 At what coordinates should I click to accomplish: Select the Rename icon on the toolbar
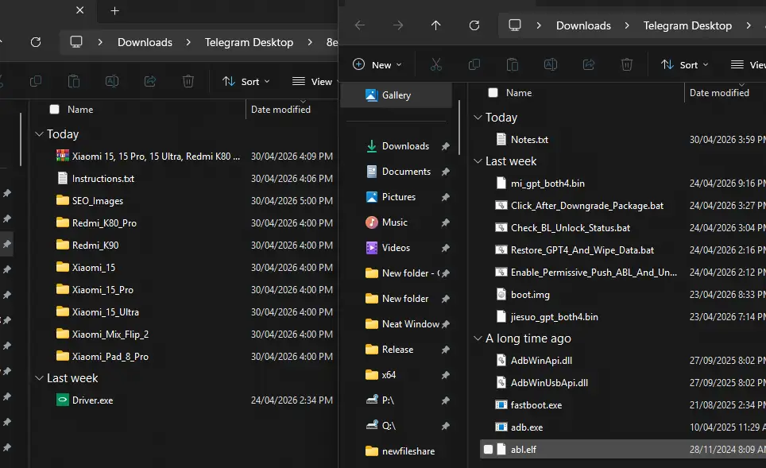[551, 64]
